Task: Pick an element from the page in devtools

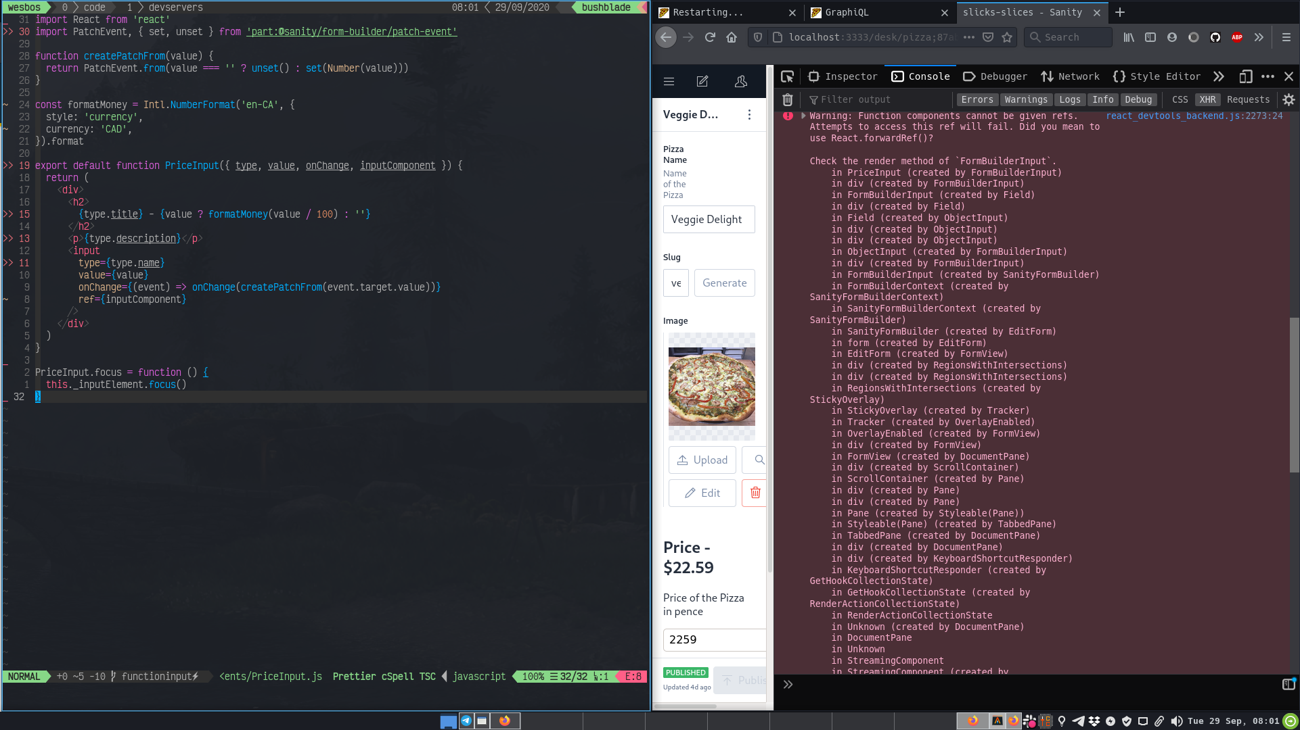Action: tap(787, 76)
